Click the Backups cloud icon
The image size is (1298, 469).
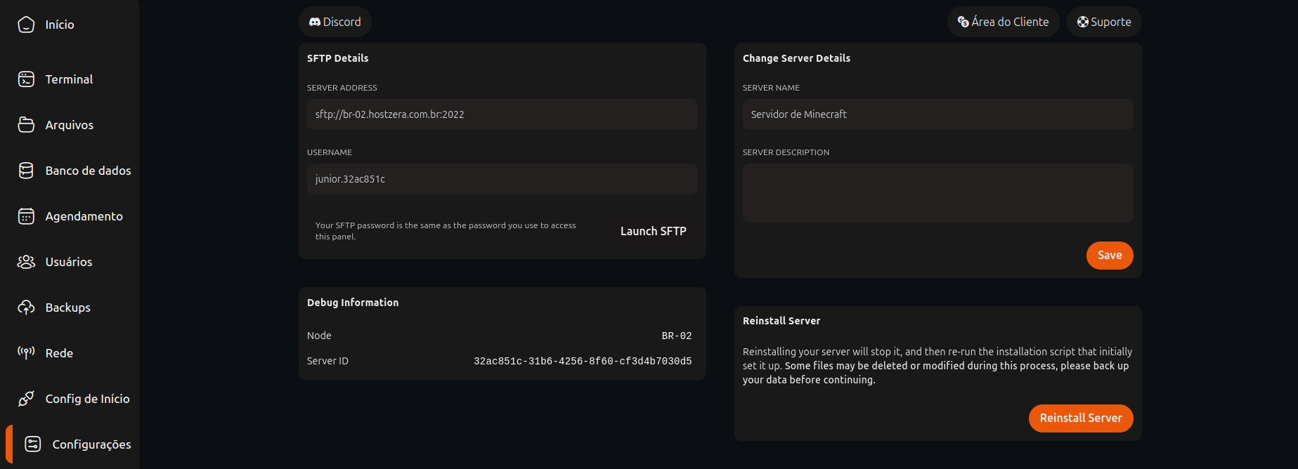[x=26, y=308]
